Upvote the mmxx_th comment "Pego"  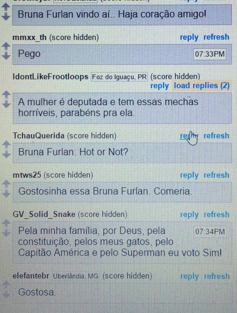pyautogui.click(x=6, y=46)
